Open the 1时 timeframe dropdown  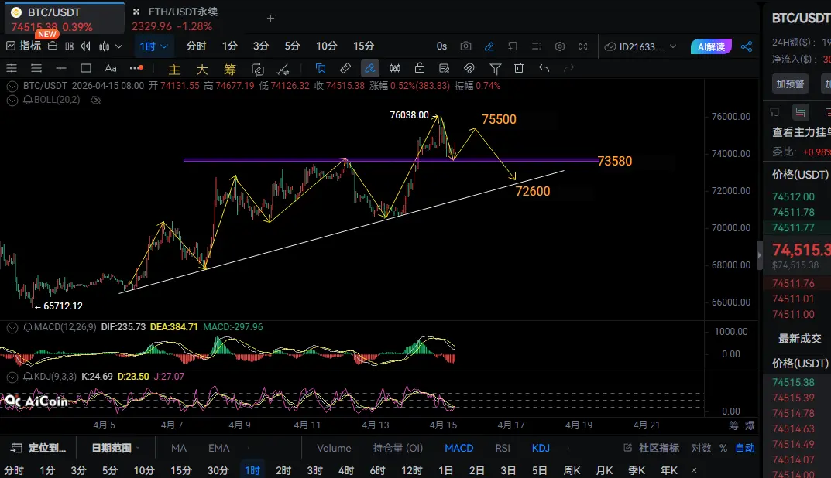click(x=153, y=46)
